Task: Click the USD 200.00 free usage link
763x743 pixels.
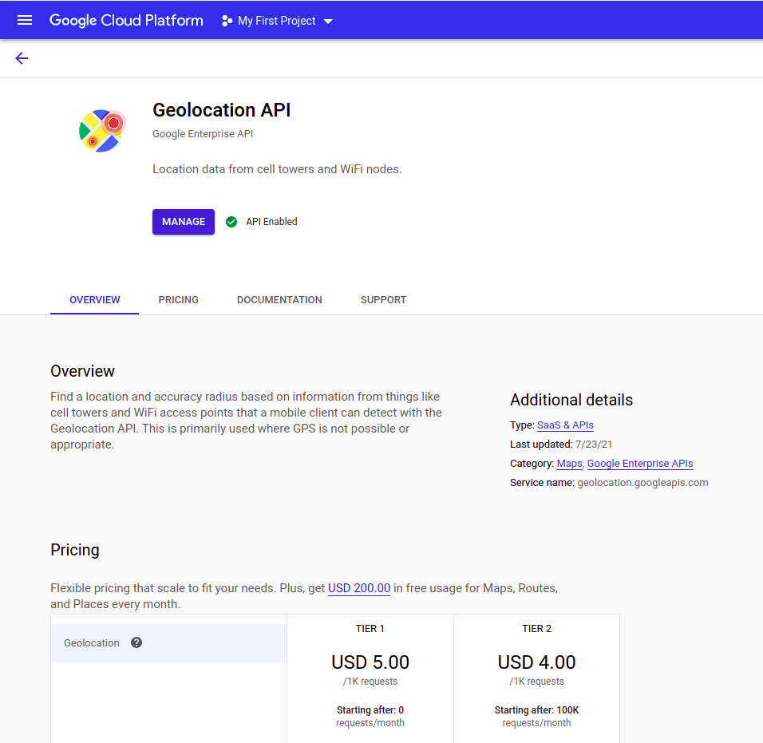Action: 359,588
